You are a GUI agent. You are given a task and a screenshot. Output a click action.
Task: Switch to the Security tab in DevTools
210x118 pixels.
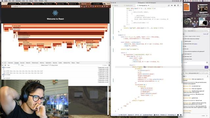click(x=55, y=63)
